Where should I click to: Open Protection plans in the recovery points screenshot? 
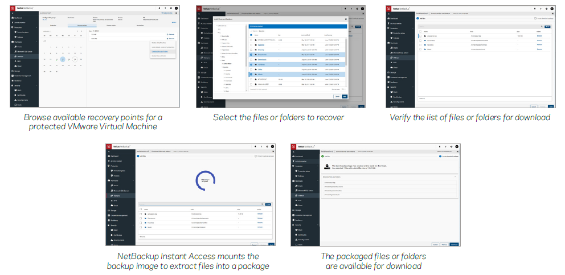(x=23, y=32)
